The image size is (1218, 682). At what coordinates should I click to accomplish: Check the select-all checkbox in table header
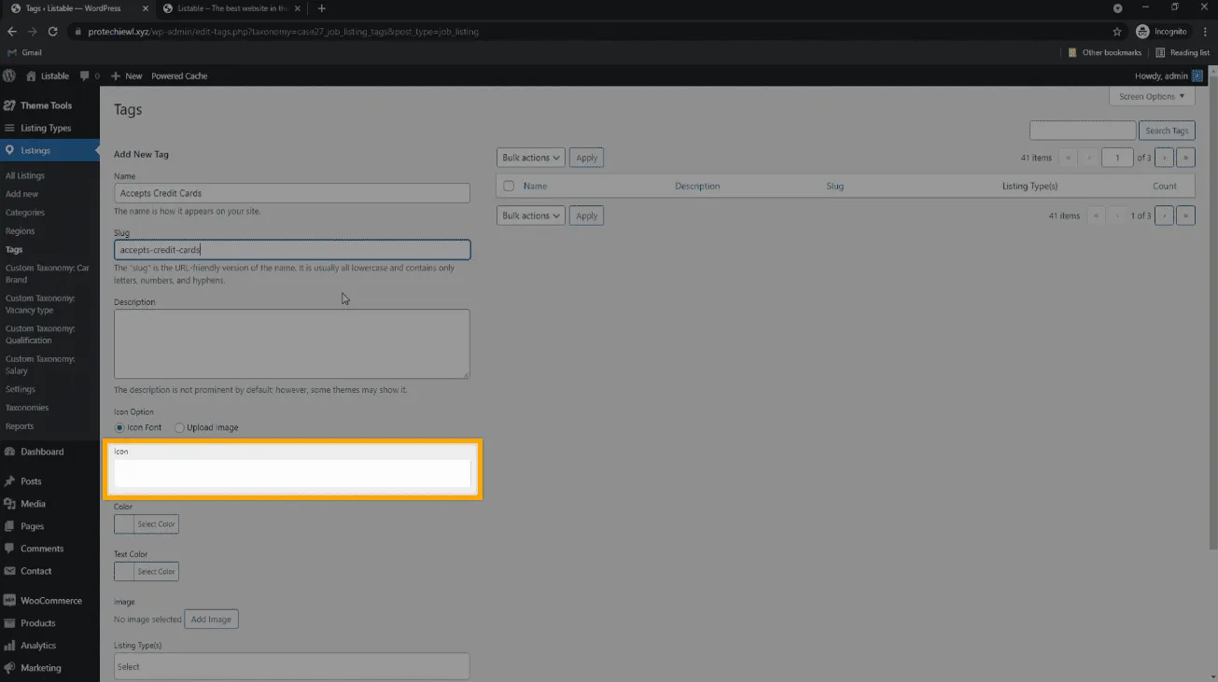[x=509, y=186]
